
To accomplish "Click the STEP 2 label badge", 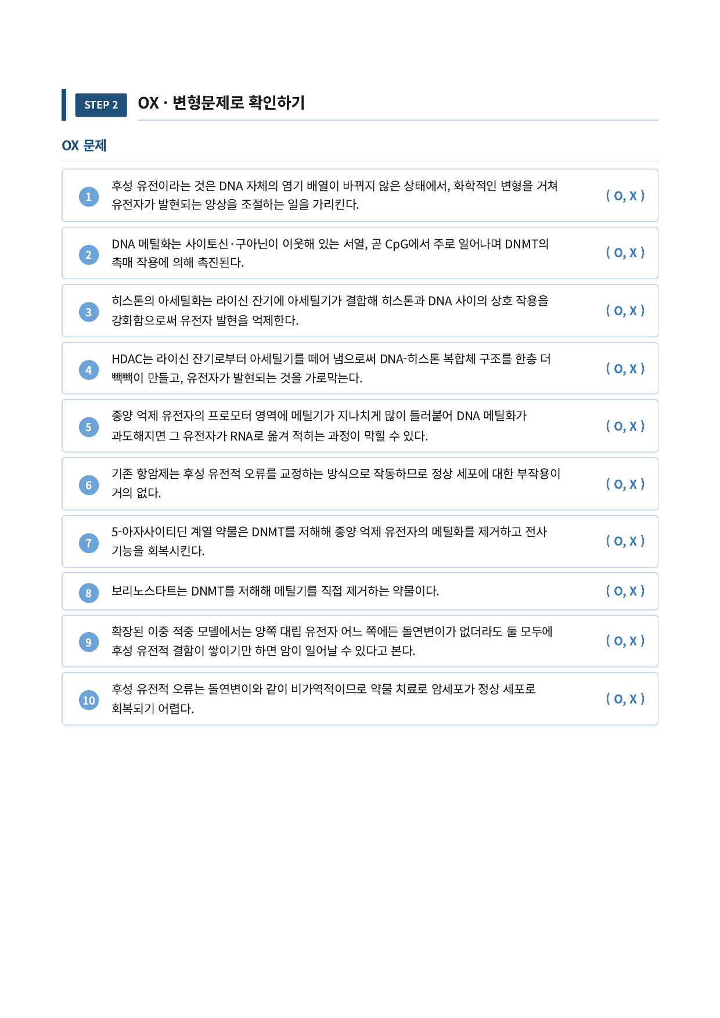I will coord(101,105).
